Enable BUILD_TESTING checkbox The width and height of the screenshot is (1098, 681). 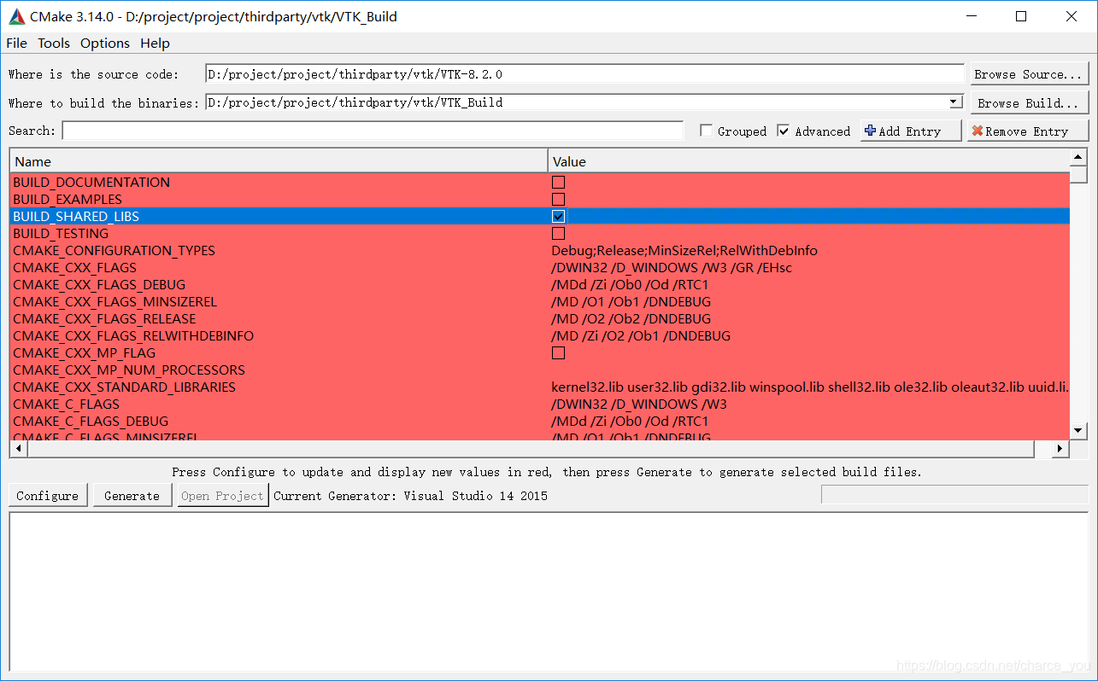[x=558, y=233]
